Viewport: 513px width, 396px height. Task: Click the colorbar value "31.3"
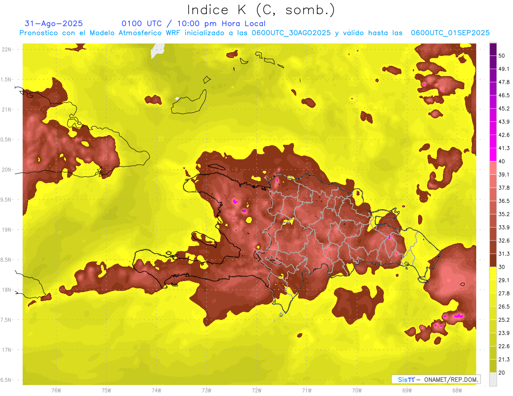coord(504,254)
